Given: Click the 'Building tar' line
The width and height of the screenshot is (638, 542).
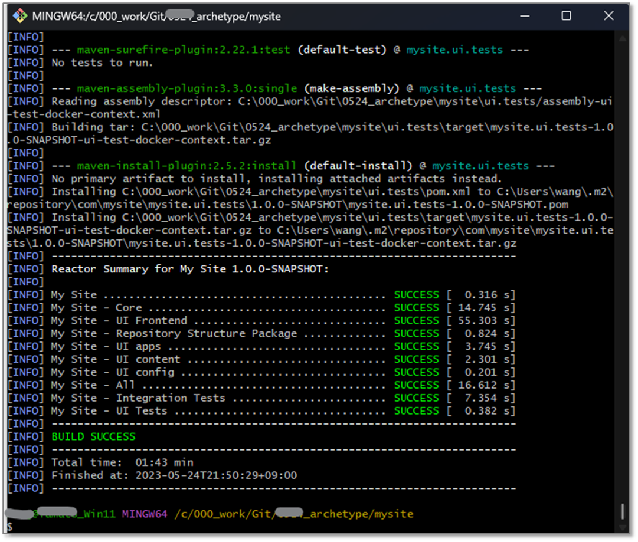Looking at the screenshot, I should point(310,133).
